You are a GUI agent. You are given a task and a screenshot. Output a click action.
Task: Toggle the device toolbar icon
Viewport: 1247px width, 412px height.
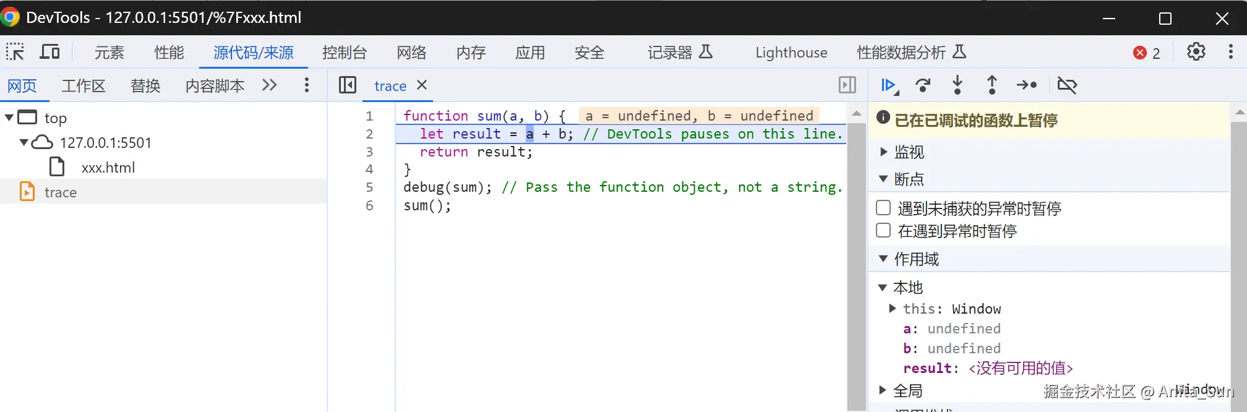coord(49,52)
